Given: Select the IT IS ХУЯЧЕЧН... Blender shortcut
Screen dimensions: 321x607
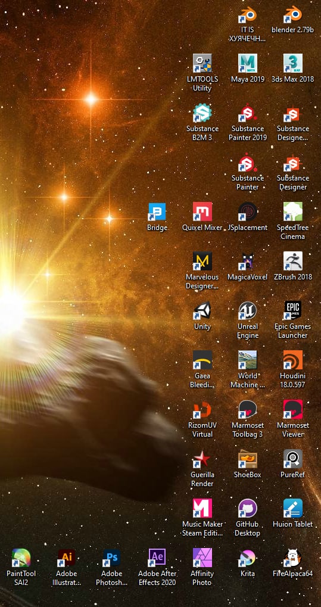Looking at the screenshot, I should tap(247, 14).
